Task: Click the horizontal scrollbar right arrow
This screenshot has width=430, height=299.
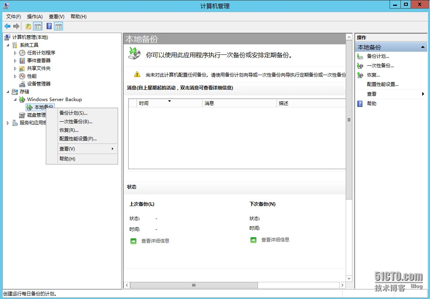Action: [x=342, y=285]
